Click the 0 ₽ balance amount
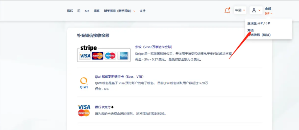The height and width of the screenshot is (130, 299). (267, 13)
